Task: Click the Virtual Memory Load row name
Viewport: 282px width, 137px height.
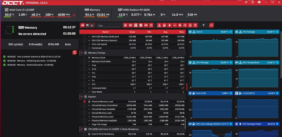Action: (x=102, y=113)
